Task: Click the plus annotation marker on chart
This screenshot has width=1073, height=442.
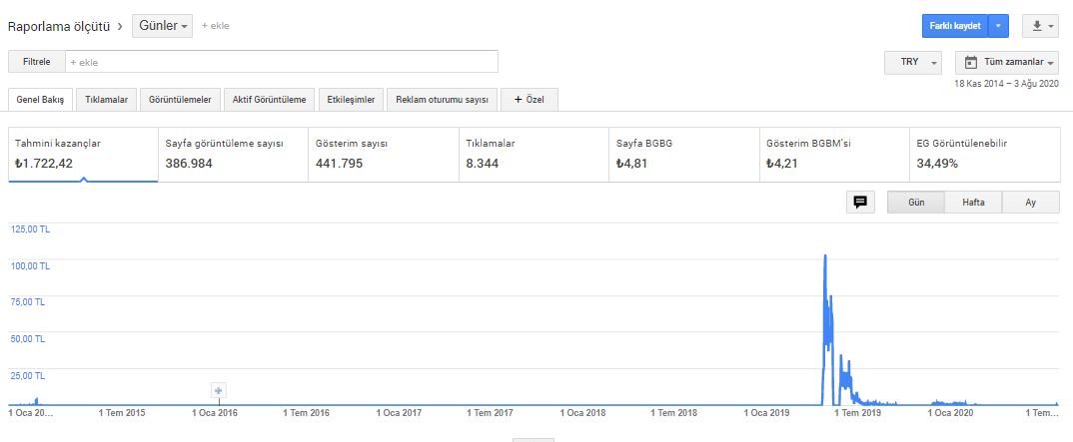Action: tap(219, 390)
